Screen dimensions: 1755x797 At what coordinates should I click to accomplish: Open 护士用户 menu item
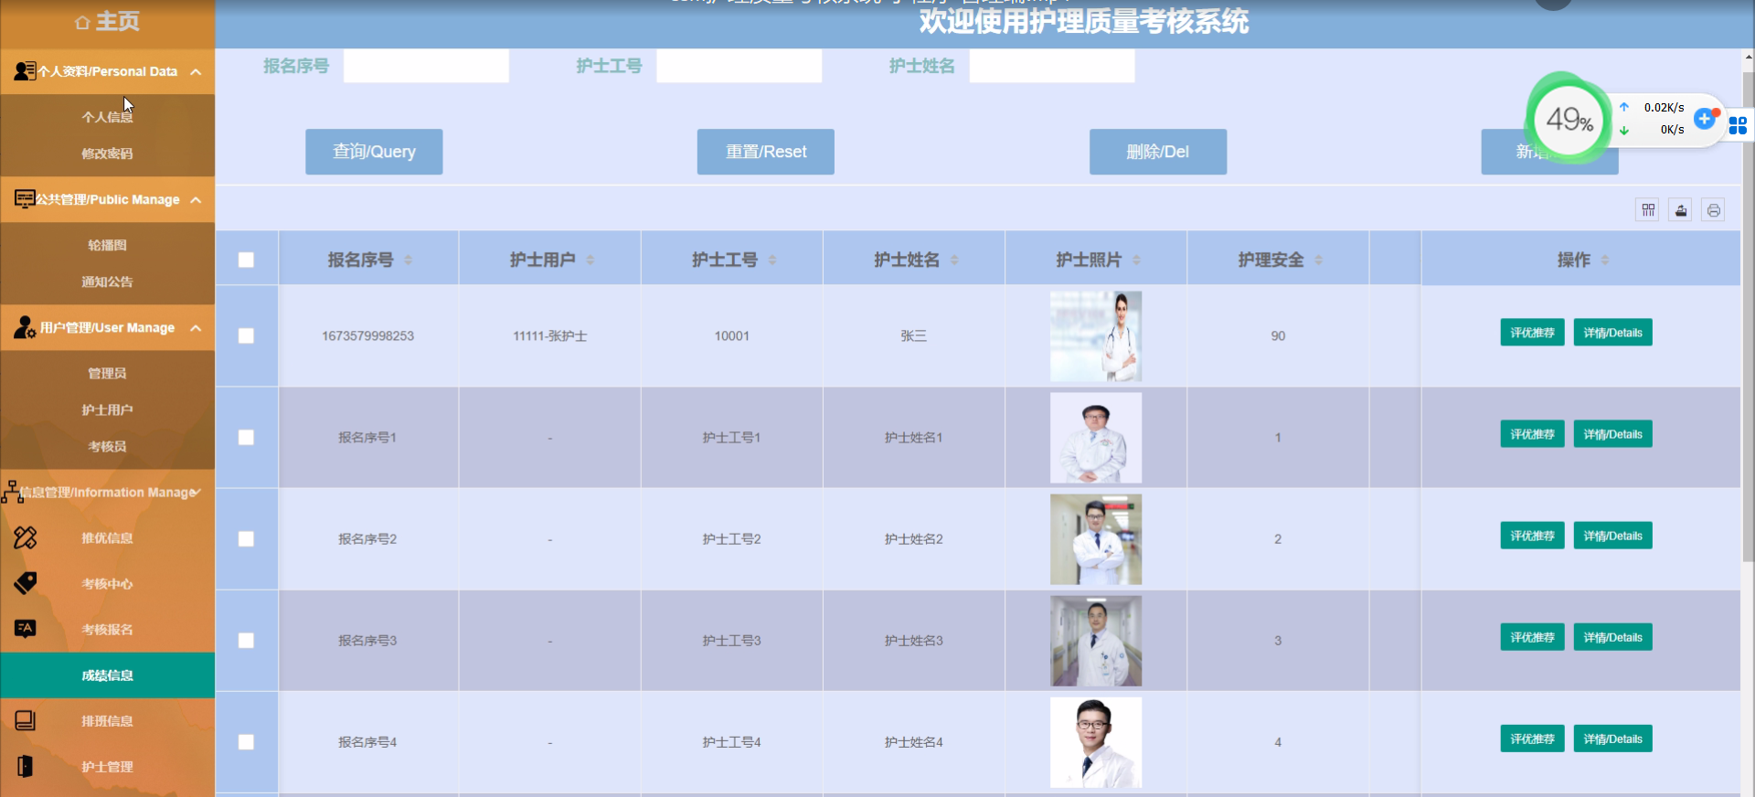107,409
